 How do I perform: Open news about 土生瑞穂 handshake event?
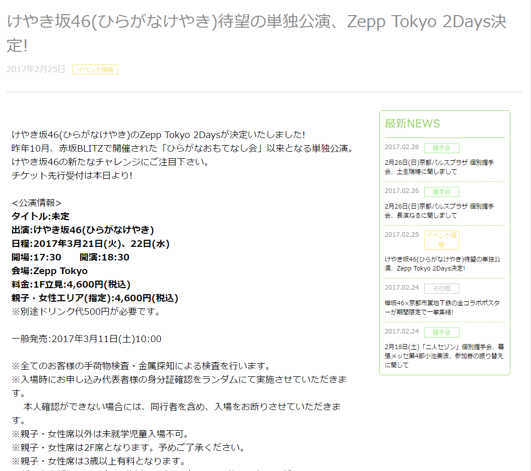[439, 167]
